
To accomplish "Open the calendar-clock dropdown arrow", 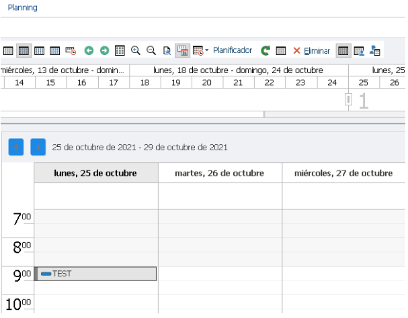I will pyautogui.click(x=207, y=50).
